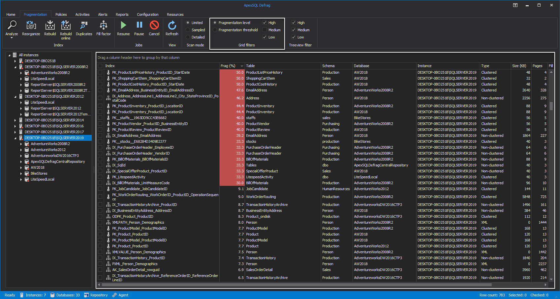
Task: Select the AW2018 database icon in tree
Action: [x=27, y=167]
